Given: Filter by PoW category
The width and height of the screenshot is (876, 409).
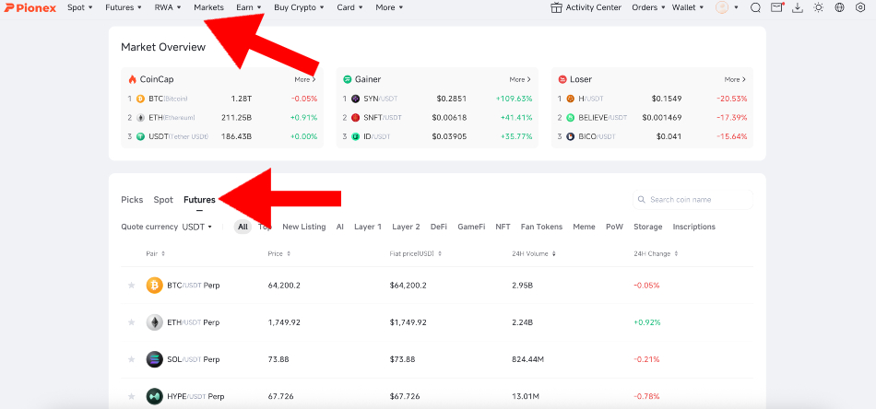Looking at the screenshot, I should coord(614,228).
